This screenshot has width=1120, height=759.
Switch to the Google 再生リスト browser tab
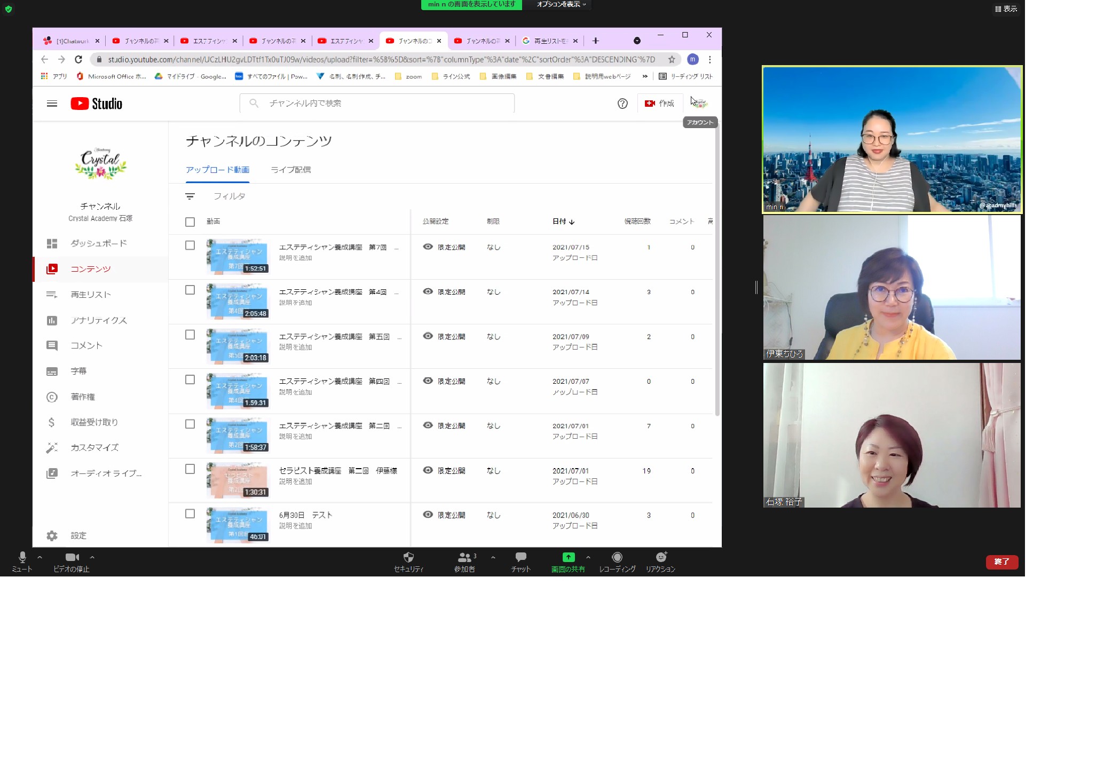550,41
